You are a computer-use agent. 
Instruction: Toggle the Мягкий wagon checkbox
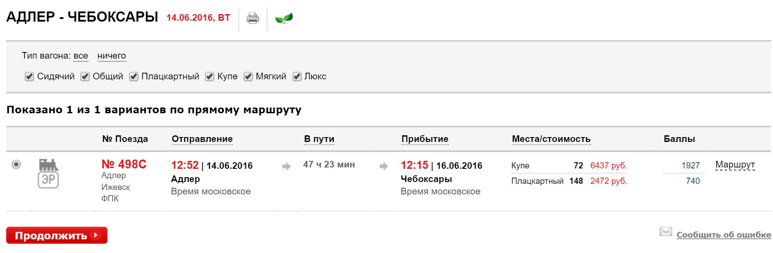click(x=248, y=77)
